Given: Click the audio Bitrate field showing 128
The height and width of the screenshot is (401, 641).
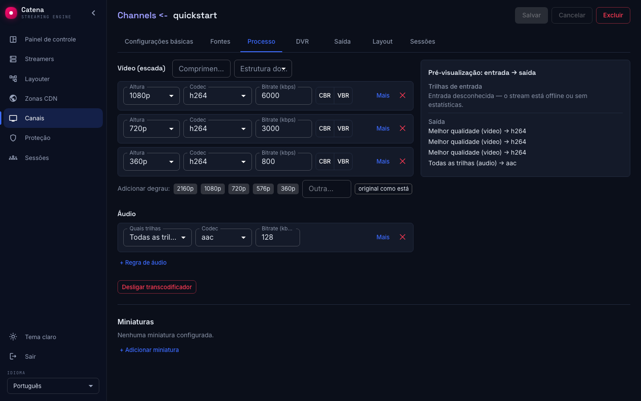Looking at the screenshot, I should [278, 237].
